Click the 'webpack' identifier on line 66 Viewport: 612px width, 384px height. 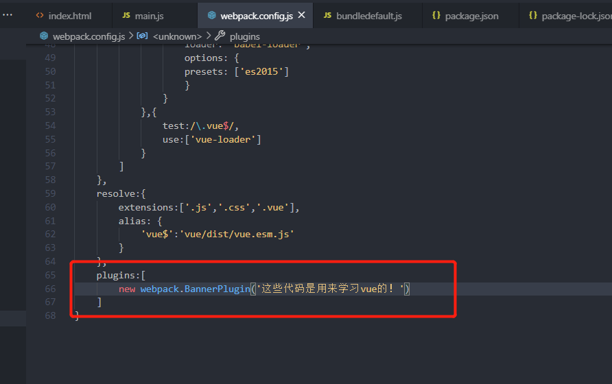(160, 289)
